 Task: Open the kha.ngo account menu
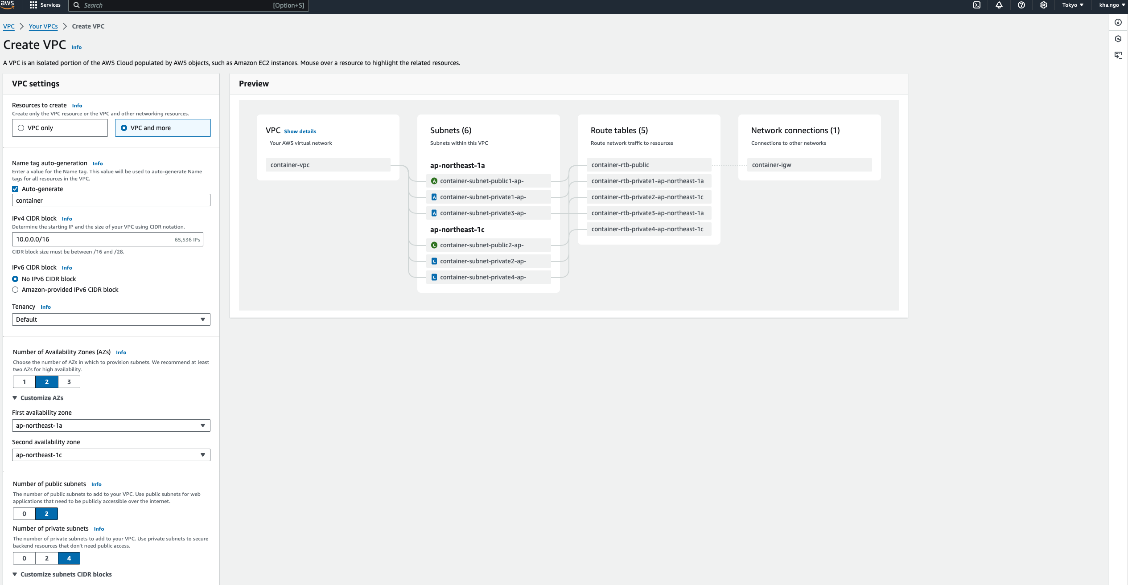coord(1112,5)
